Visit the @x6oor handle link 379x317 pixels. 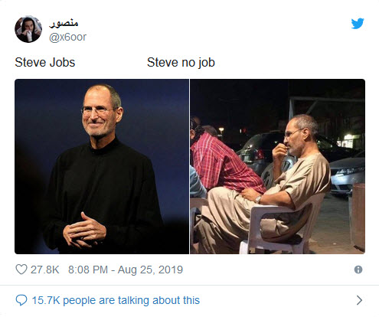(67, 38)
